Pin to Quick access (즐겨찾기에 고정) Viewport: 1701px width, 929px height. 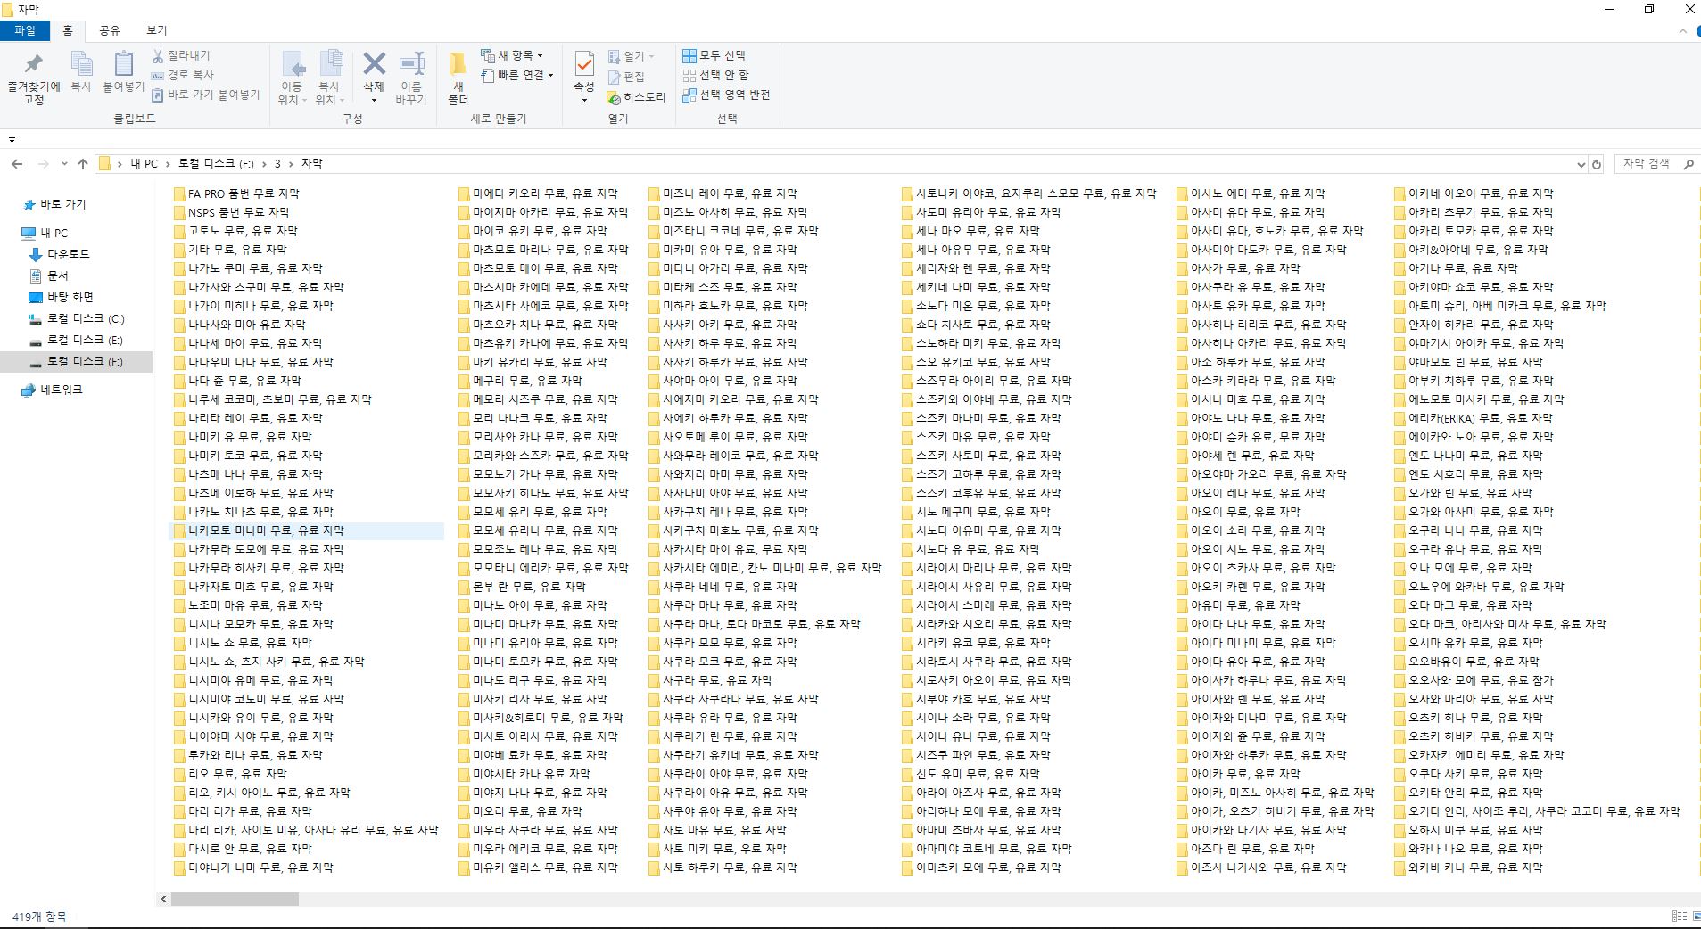pyautogui.click(x=34, y=78)
